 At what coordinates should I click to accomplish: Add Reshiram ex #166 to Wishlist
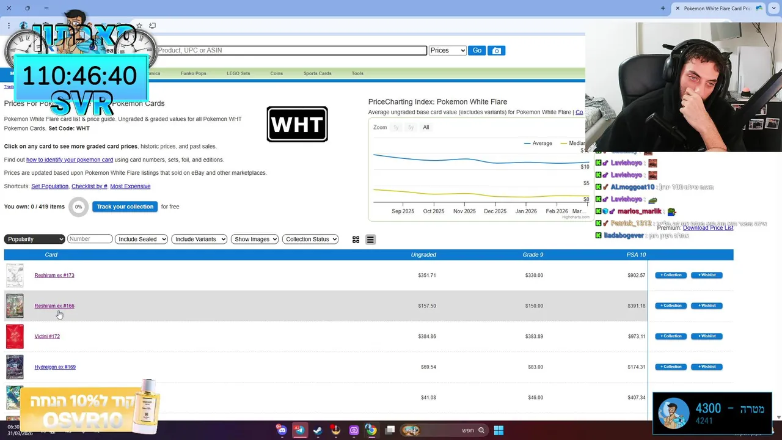click(x=707, y=306)
